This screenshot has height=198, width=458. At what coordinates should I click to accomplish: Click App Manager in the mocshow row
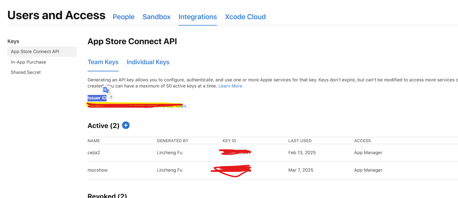coord(368,170)
